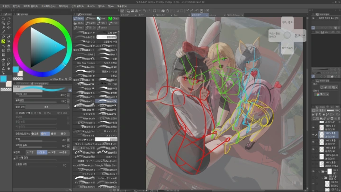Select anti-aliasing option 강
Viewport: 341px width, 192px height.
point(63,134)
